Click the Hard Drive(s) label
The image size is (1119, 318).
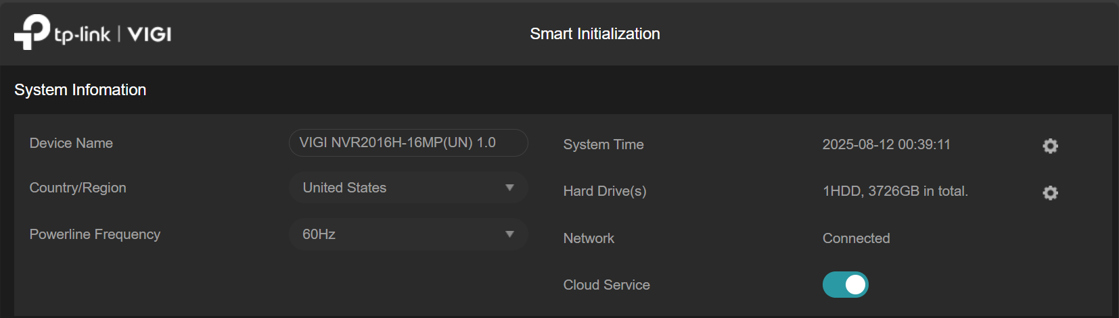pos(605,191)
